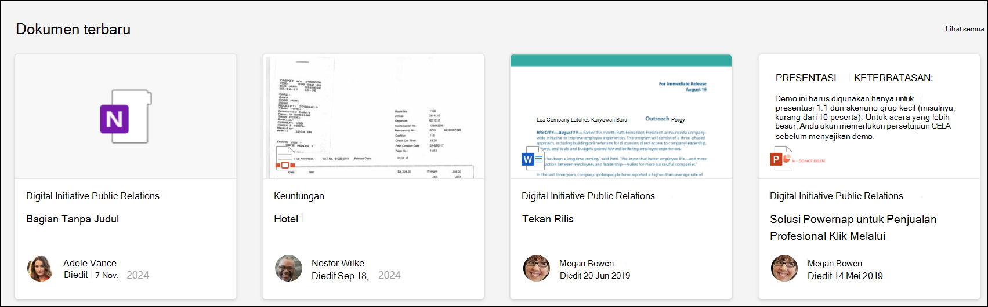
Task: Click Digital Initiative Public Relations above Bagian Tanpa Judul
Action: [x=93, y=196]
